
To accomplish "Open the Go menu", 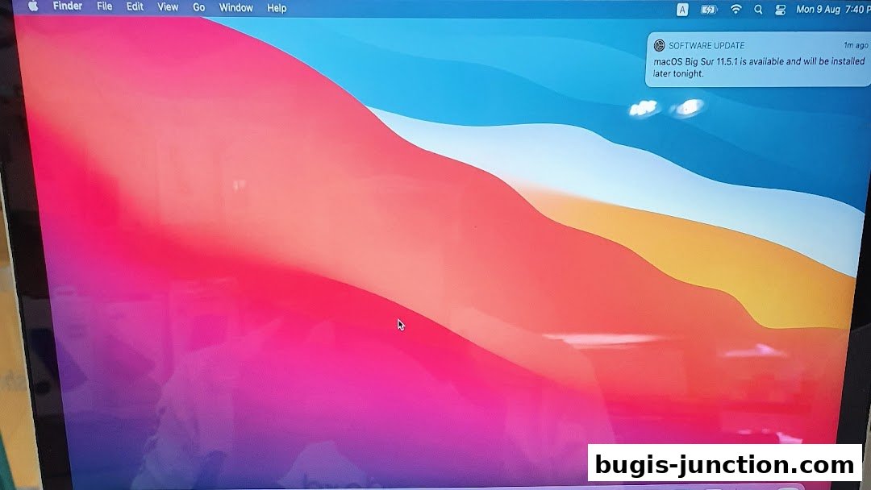I will pos(199,8).
